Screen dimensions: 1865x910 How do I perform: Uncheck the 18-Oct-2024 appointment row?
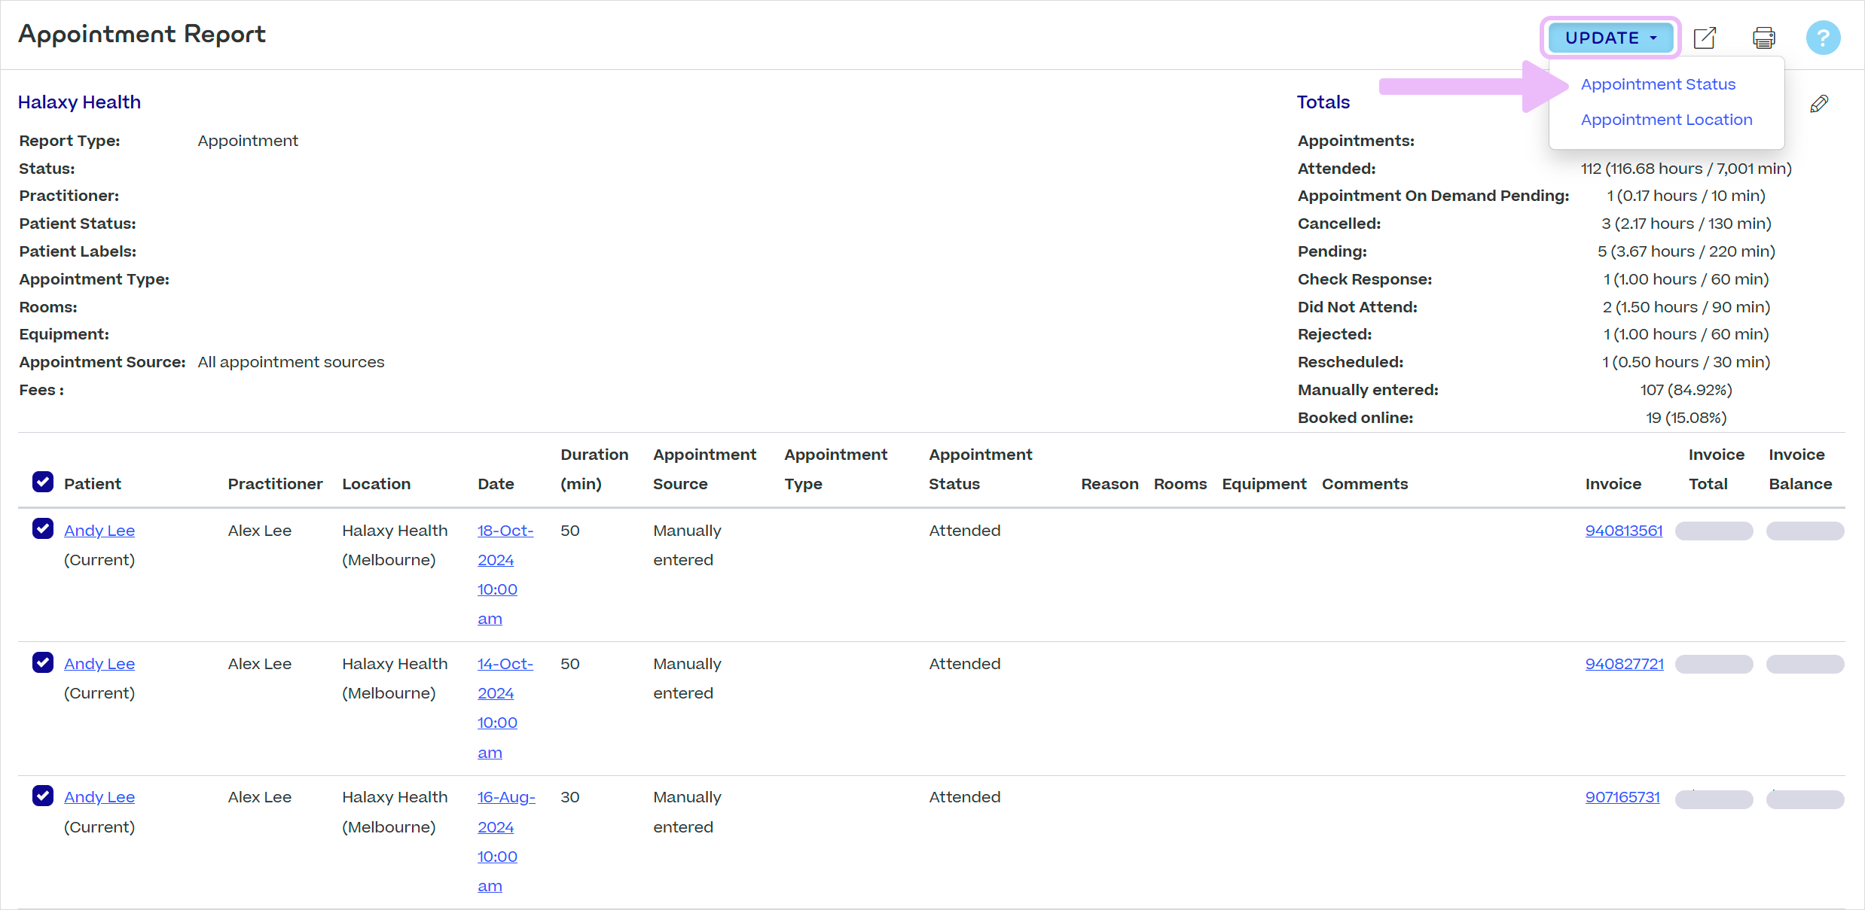coord(43,529)
